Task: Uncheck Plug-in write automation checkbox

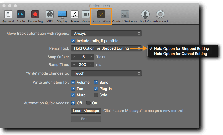Action: [96, 89]
